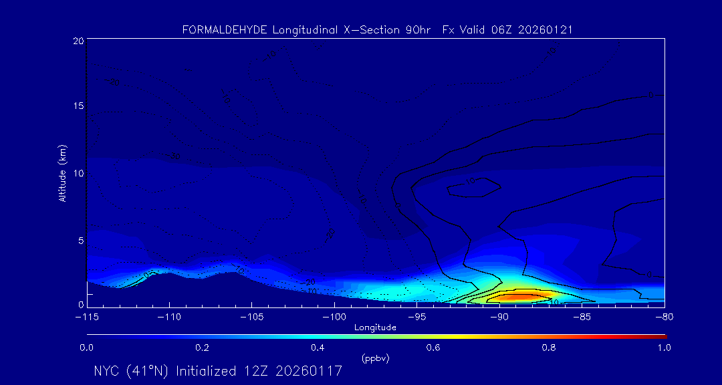Click the colorbar label '0.8'
The height and width of the screenshot is (385, 722).
(549, 348)
